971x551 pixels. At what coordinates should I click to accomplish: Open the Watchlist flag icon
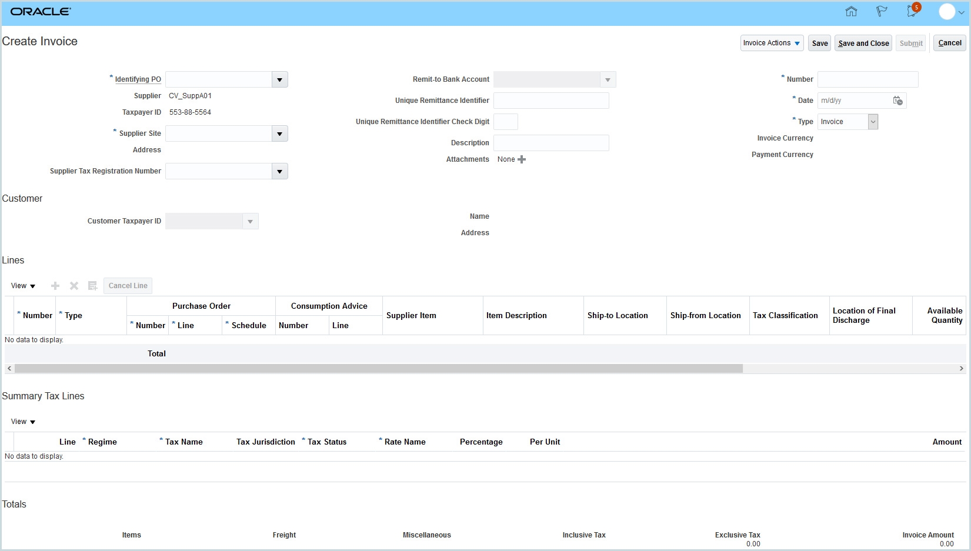881,11
